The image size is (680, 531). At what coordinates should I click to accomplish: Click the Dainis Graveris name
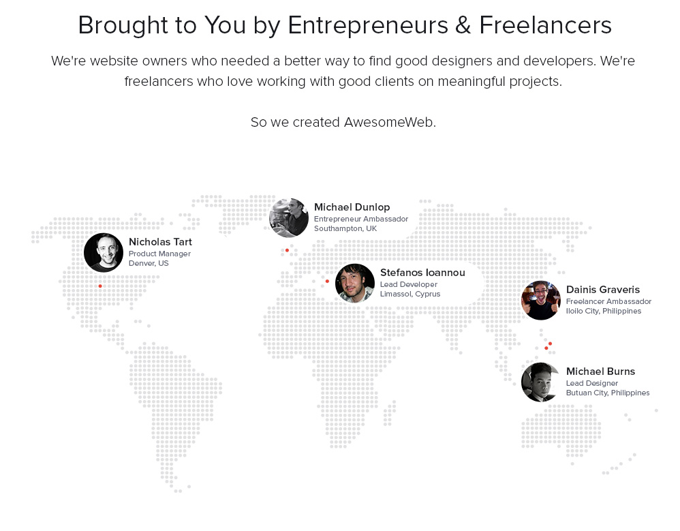point(602,290)
